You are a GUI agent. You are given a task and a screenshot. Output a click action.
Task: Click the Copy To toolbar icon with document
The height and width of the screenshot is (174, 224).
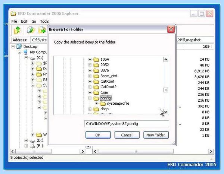(31, 30)
